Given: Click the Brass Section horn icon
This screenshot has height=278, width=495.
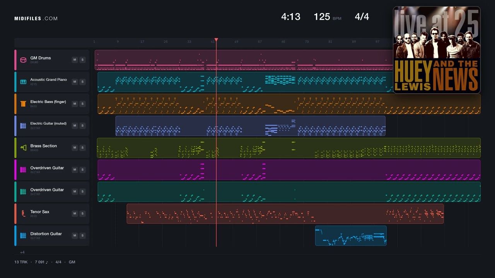Looking at the screenshot, I should pyautogui.click(x=23, y=148).
